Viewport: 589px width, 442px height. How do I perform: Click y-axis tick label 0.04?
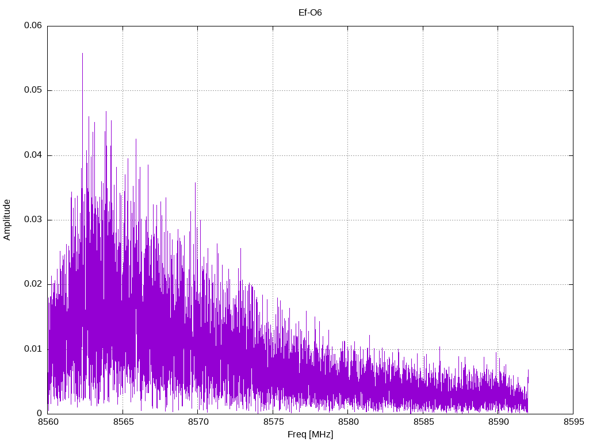tap(33, 155)
